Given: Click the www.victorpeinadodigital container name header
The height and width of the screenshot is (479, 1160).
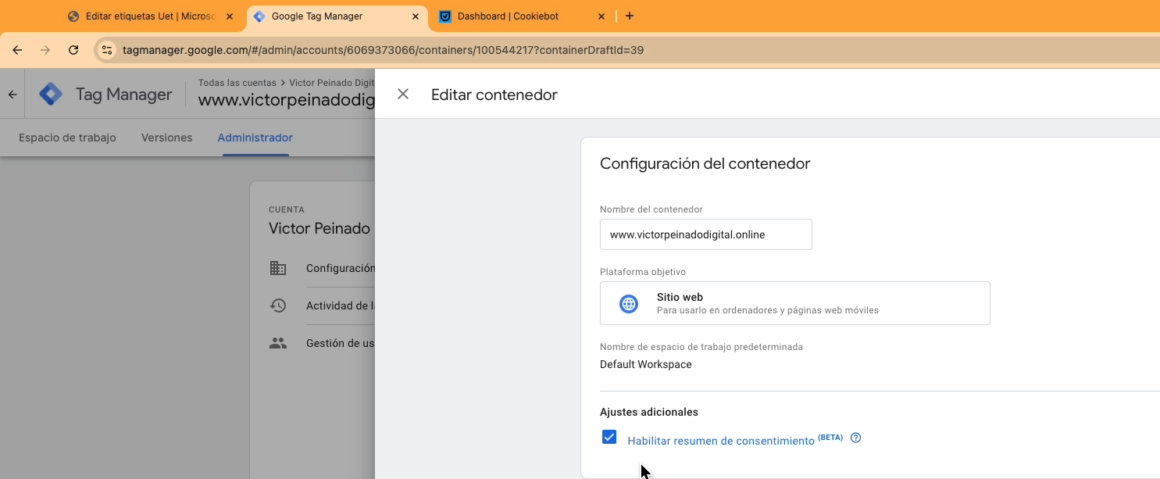Looking at the screenshot, I should tap(287, 100).
